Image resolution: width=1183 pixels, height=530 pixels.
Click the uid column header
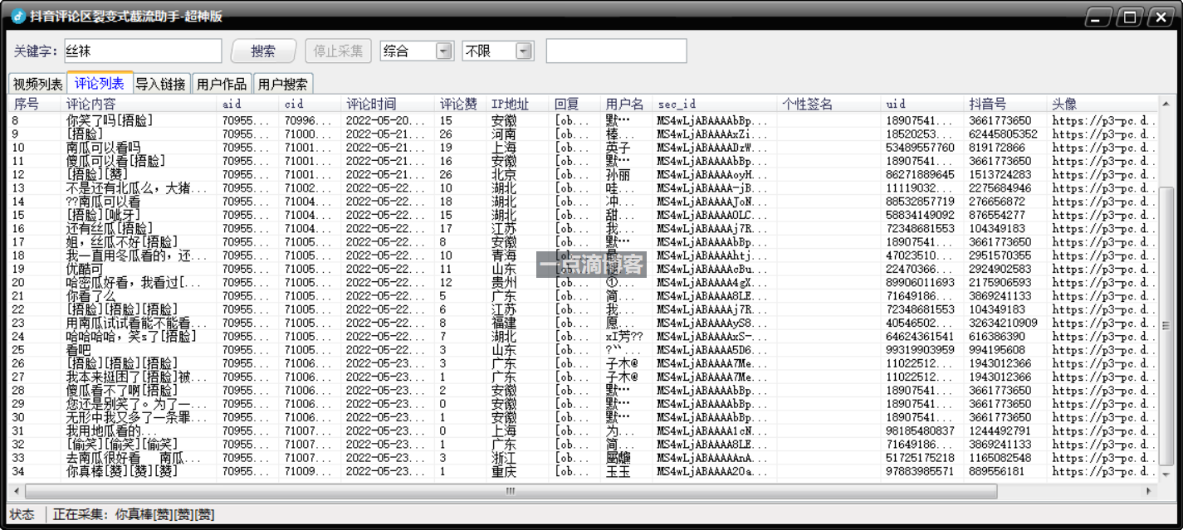tap(922, 105)
